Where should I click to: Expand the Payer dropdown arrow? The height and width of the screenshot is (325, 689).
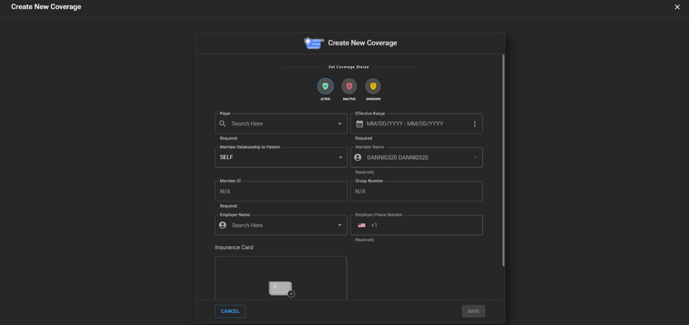(x=340, y=124)
